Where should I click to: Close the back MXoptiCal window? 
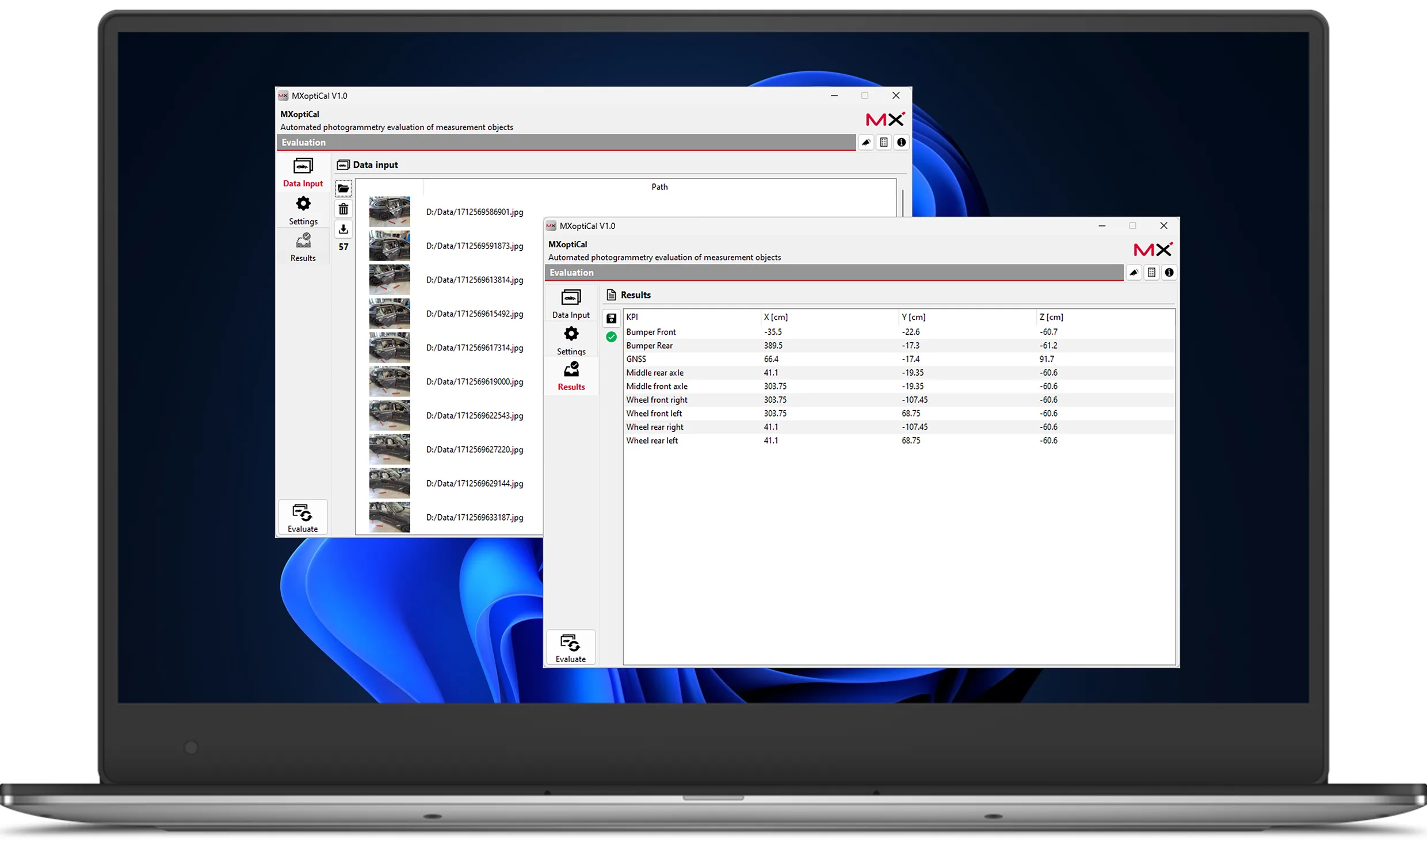896,95
